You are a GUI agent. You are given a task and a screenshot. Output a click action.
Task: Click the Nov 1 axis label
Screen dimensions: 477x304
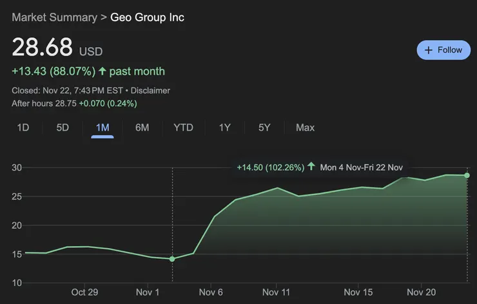point(148,292)
